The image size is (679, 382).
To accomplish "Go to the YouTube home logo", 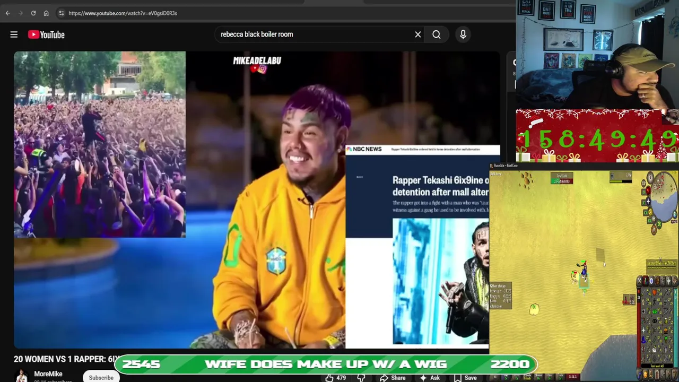I will tap(46, 34).
